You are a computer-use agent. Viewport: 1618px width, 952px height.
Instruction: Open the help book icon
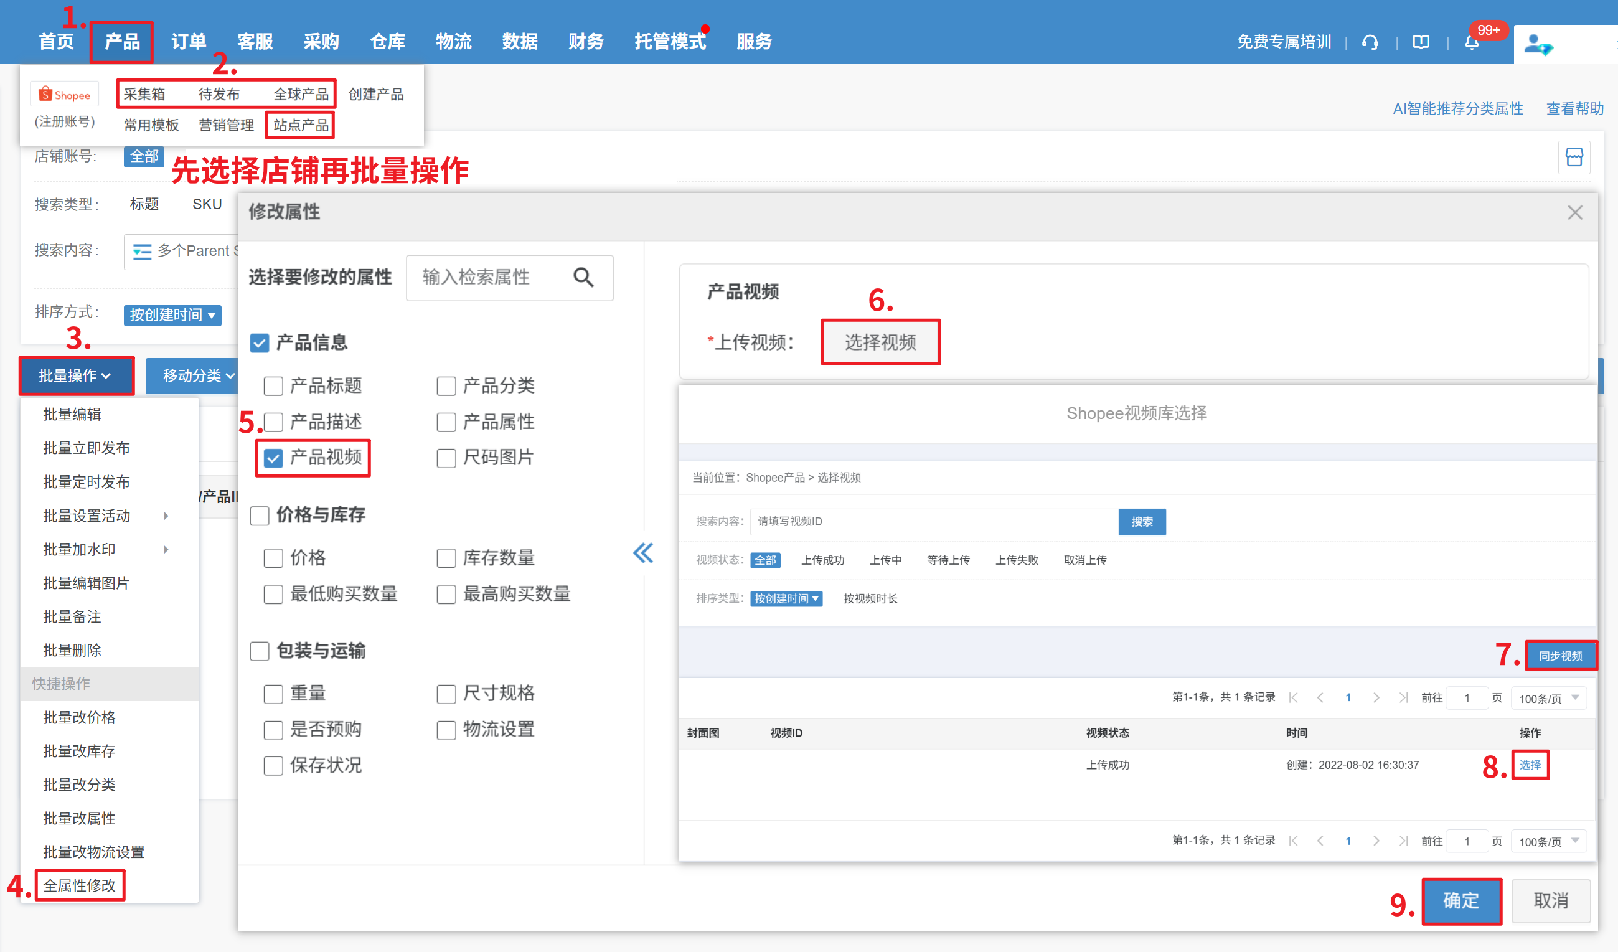point(1421,42)
